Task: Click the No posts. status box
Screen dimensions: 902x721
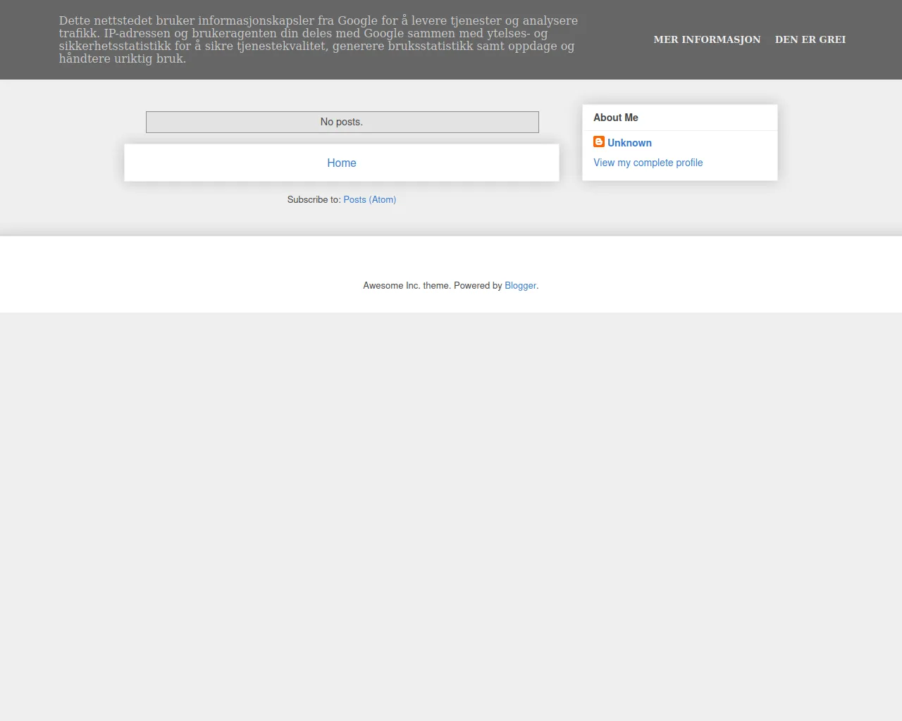Action: coord(342,122)
